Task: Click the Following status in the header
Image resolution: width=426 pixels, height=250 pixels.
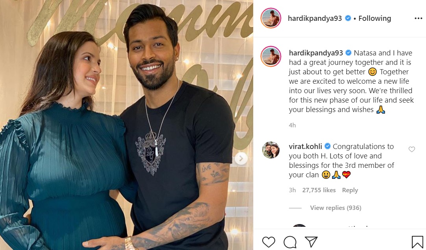Action: pos(375,18)
